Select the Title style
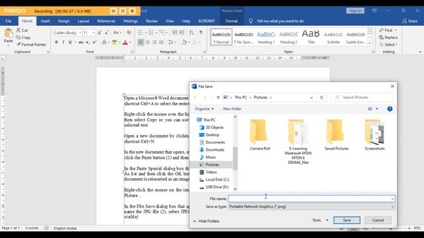Image resolution: width=424 pixels, height=238 pixels. (311, 37)
